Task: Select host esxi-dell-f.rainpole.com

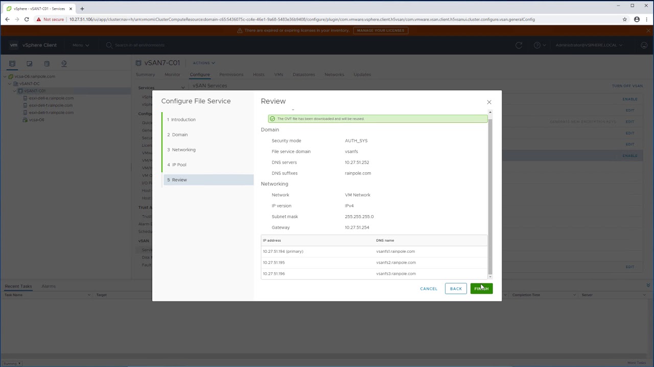Action: 51,105
